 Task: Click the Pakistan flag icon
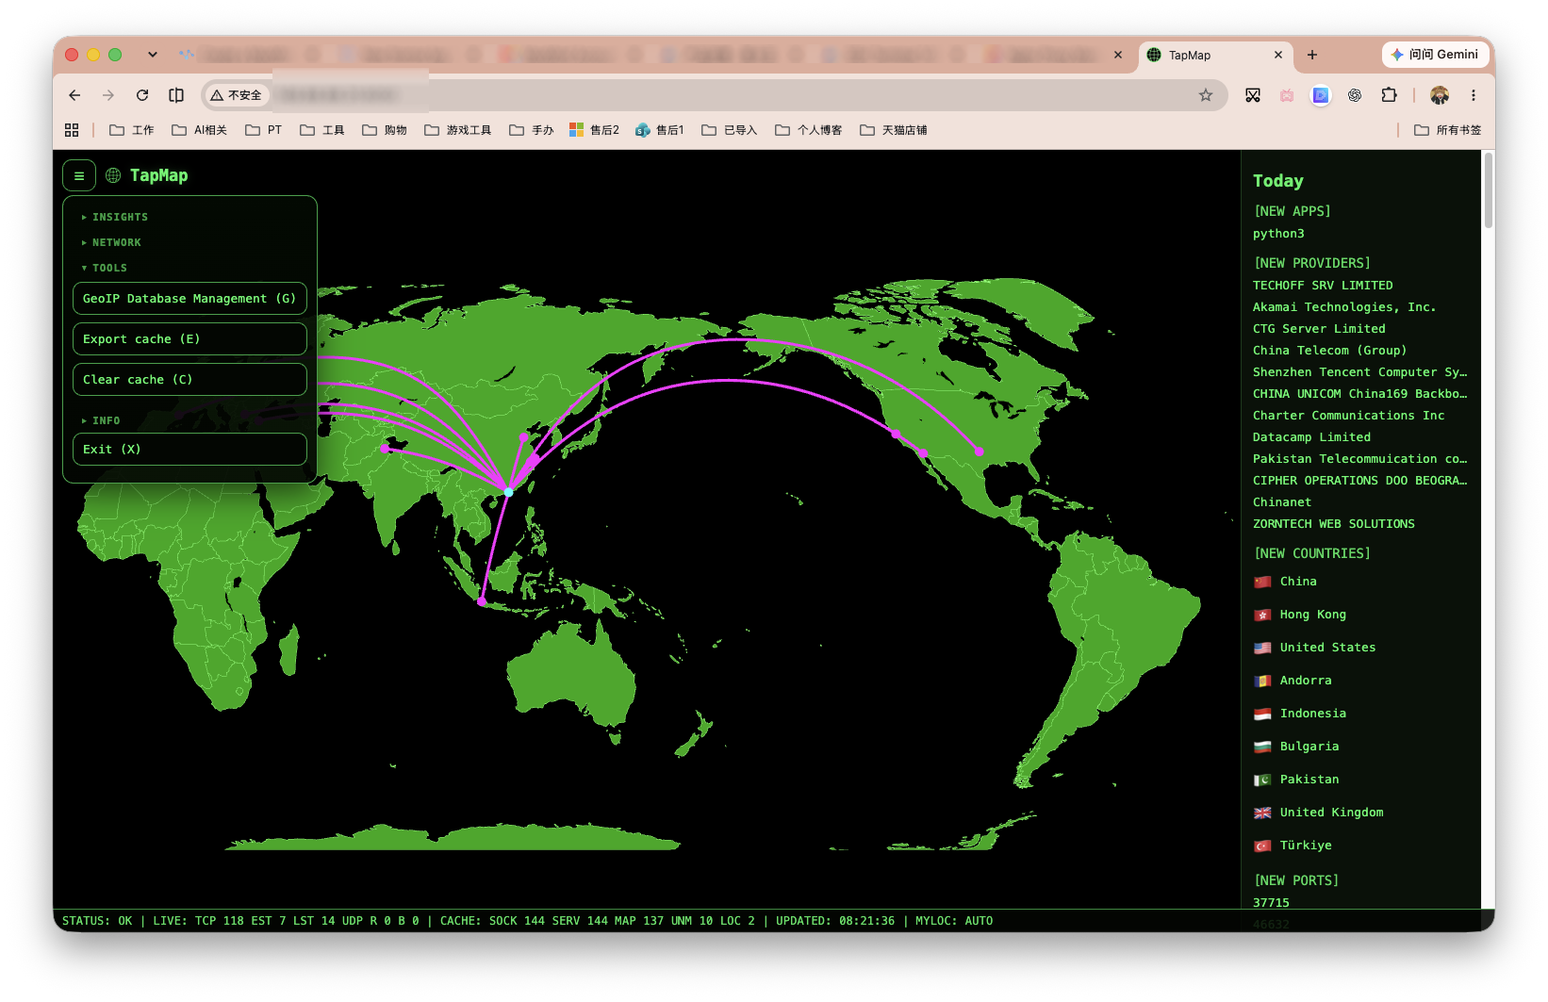[1262, 780]
